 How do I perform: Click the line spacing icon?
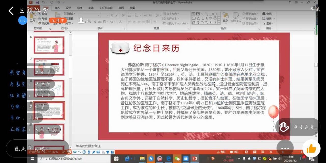[x=157, y=15]
